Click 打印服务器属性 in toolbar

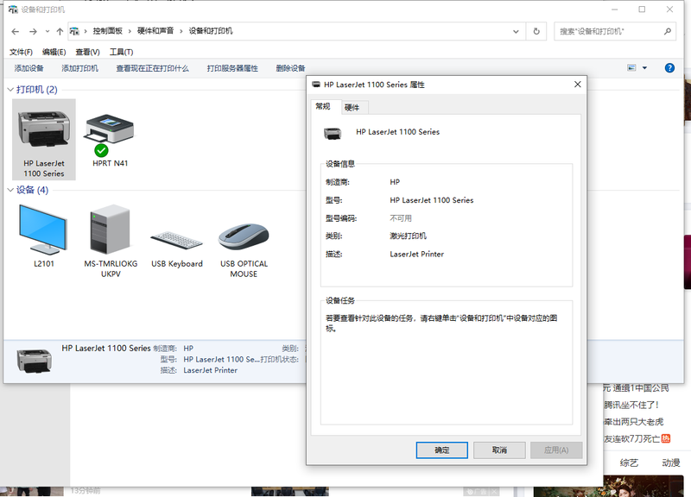tap(232, 68)
